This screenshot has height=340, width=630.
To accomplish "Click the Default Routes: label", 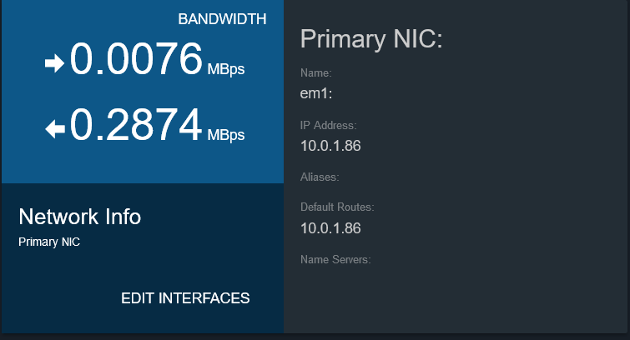I will [337, 207].
